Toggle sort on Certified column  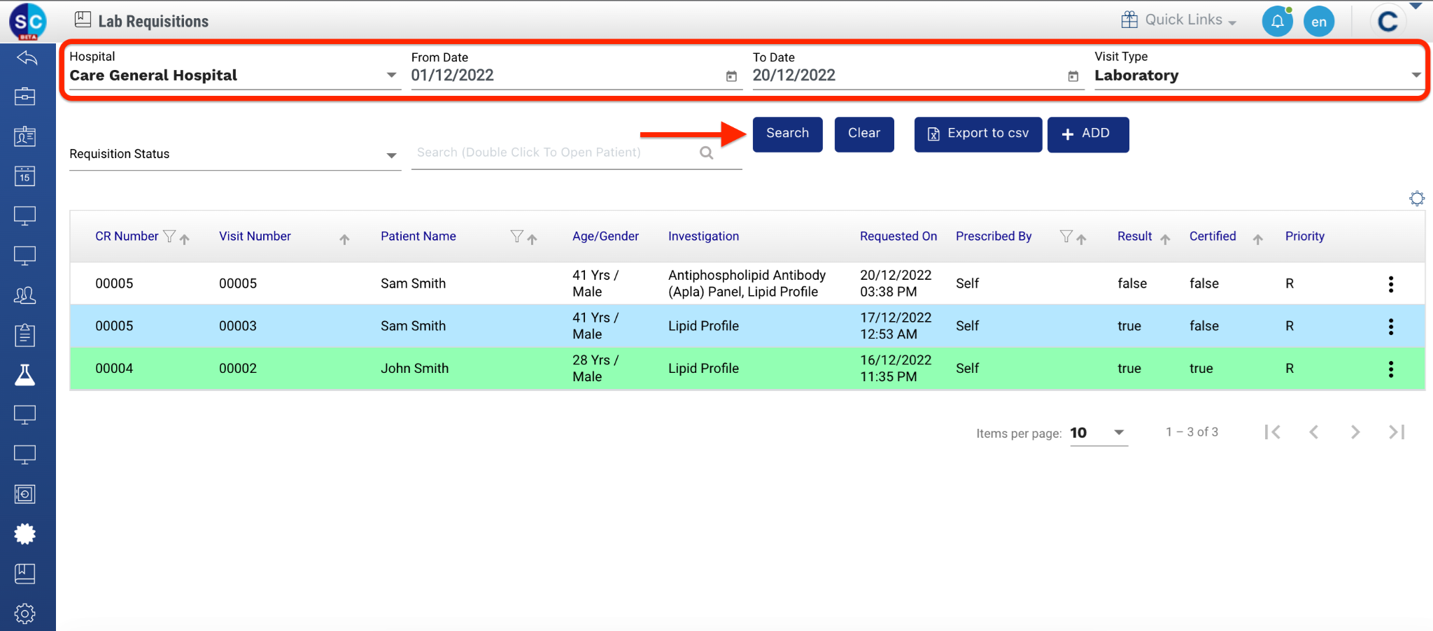1257,239
